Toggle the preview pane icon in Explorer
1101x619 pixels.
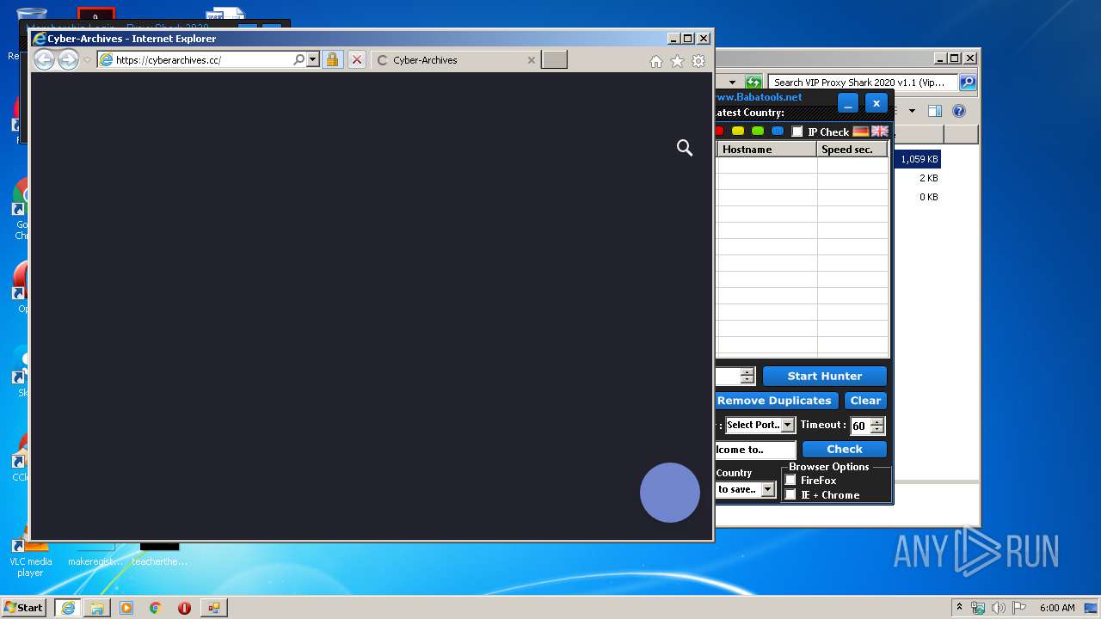pos(935,111)
